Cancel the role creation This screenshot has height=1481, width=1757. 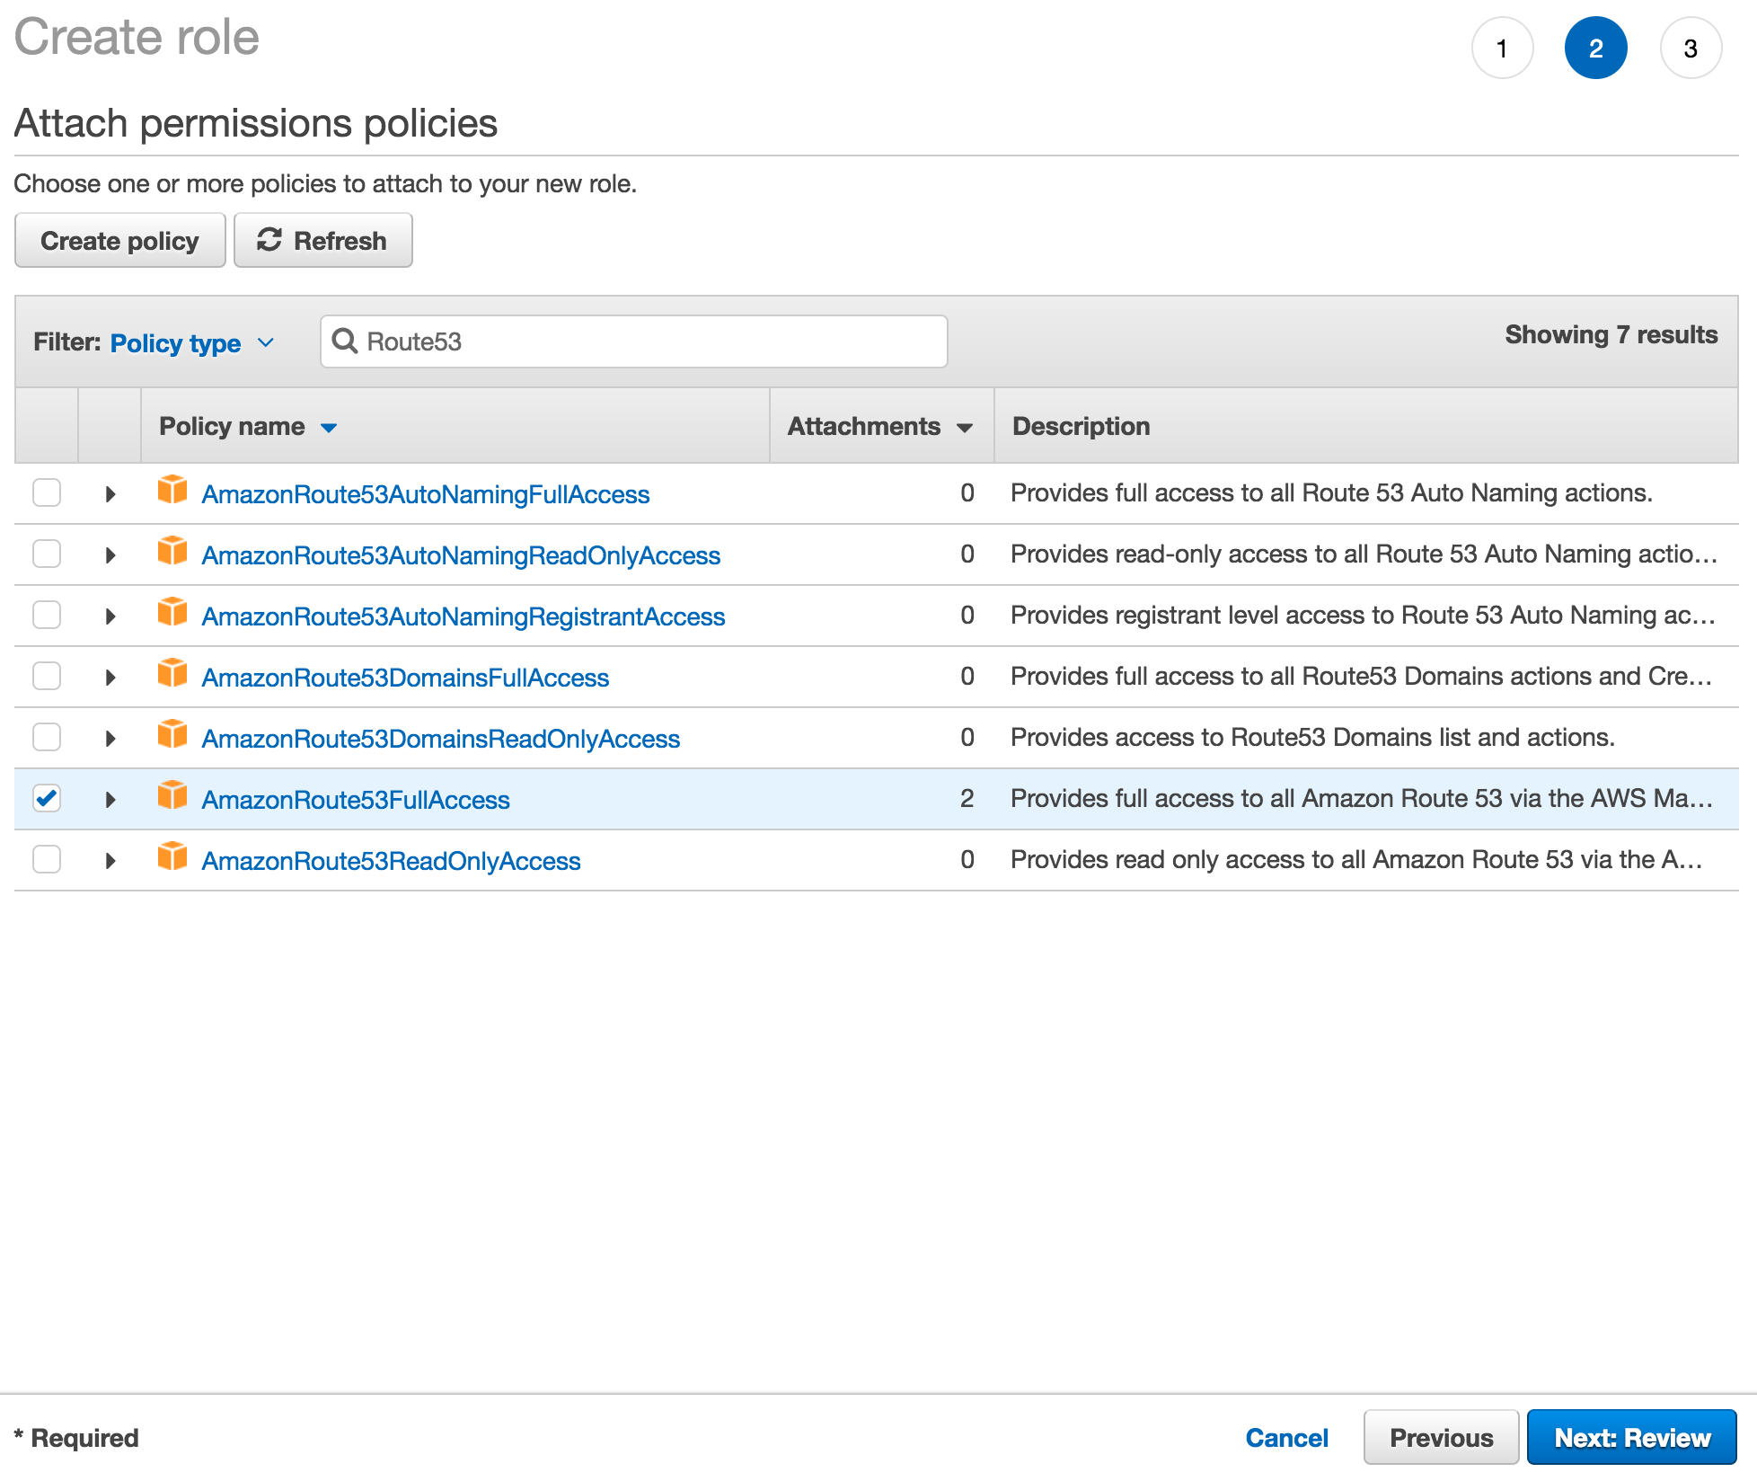pyautogui.click(x=1286, y=1438)
